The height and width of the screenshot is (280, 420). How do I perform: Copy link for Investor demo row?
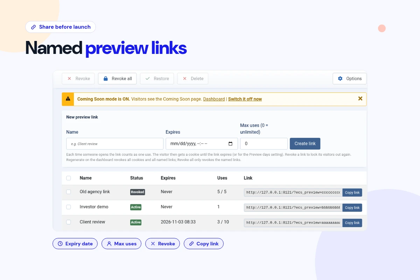[x=352, y=208]
